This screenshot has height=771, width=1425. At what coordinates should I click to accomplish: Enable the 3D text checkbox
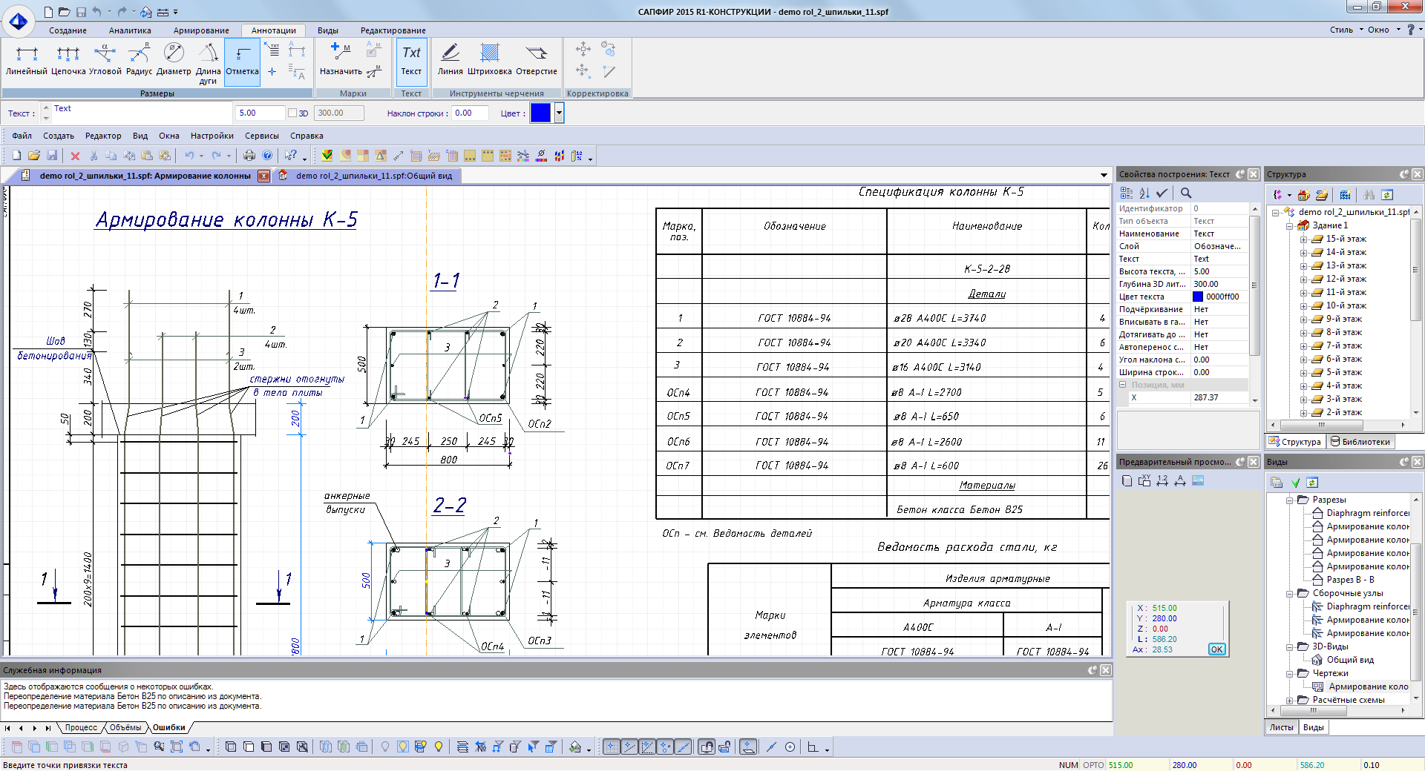pyautogui.click(x=292, y=113)
